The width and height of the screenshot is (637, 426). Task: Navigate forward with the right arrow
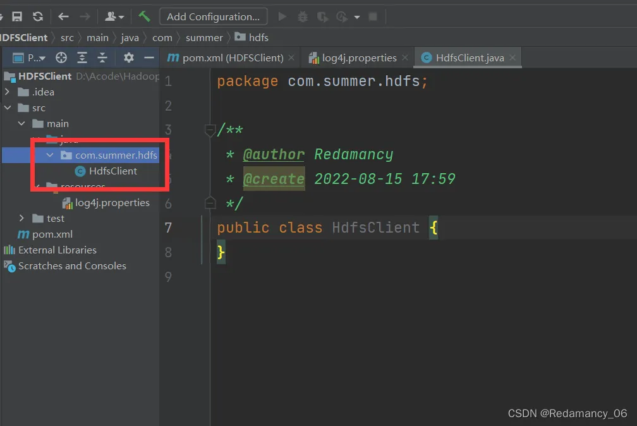tap(85, 16)
